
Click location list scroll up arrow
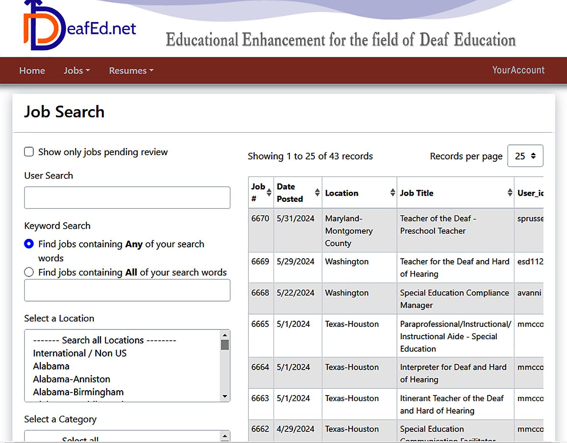pyautogui.click(x=225, y=335)
